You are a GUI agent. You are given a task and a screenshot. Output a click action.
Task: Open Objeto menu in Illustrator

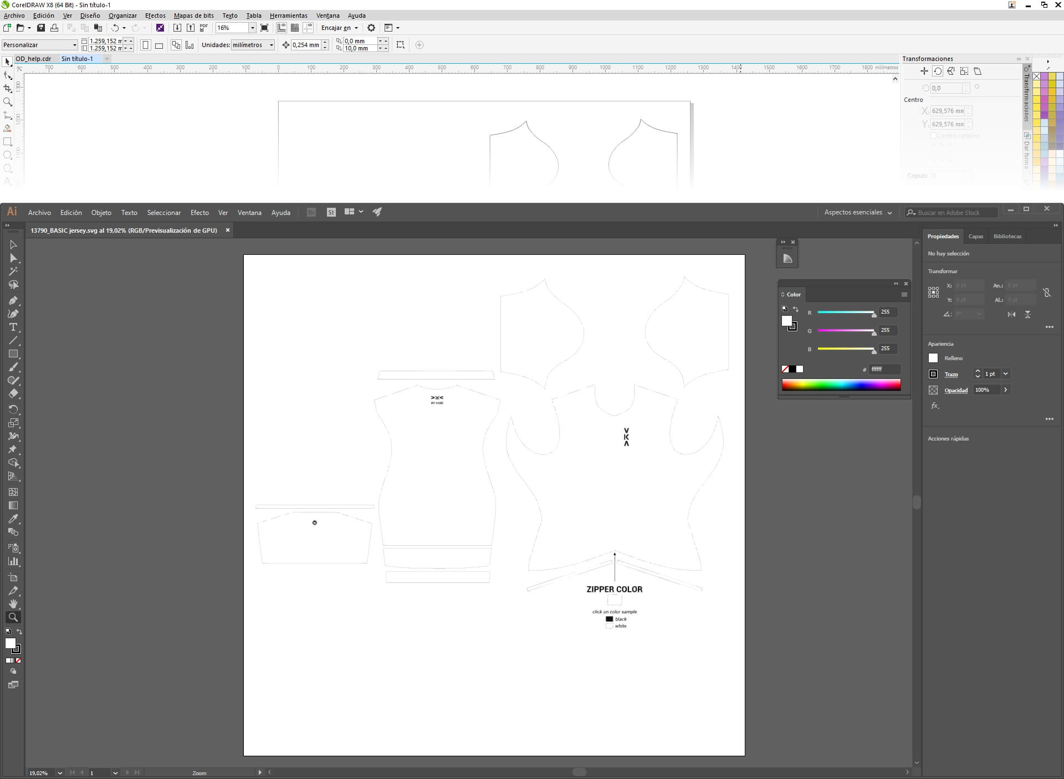coord(101,213)
